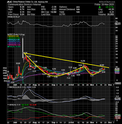Select the pink EMA(200) legend entry
The height and width of the screenshot is (124, 122).
pyautogui.click(x=14, y=45)
